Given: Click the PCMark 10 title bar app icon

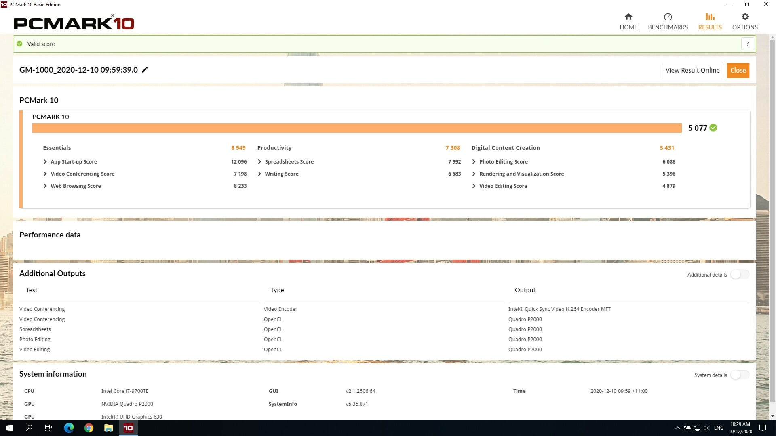Looking at the screenshot, I should click(x=4, y=4).
